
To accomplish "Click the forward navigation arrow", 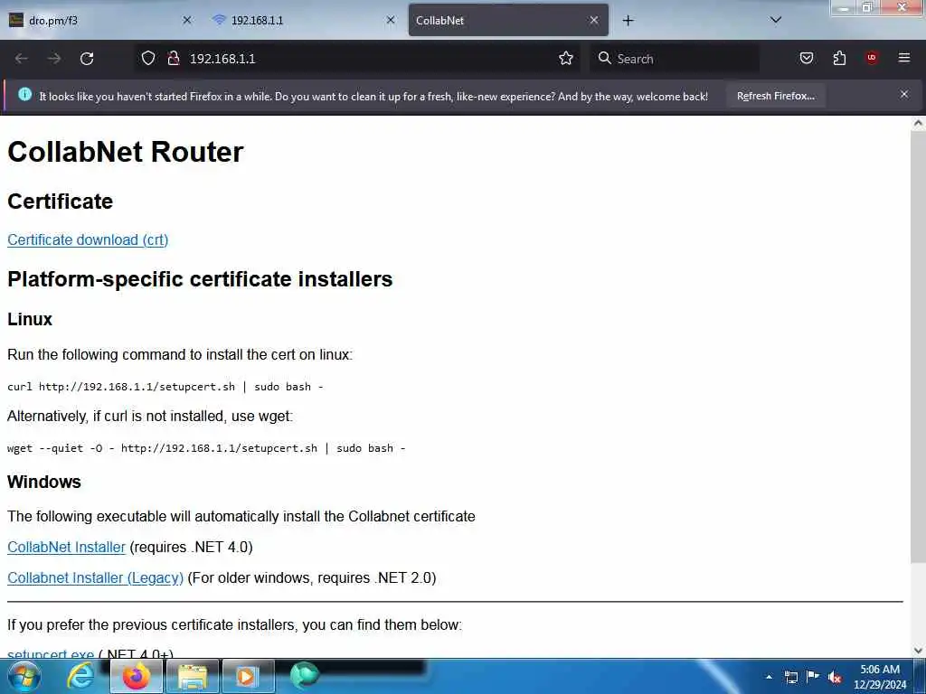I will click(54, 59).
